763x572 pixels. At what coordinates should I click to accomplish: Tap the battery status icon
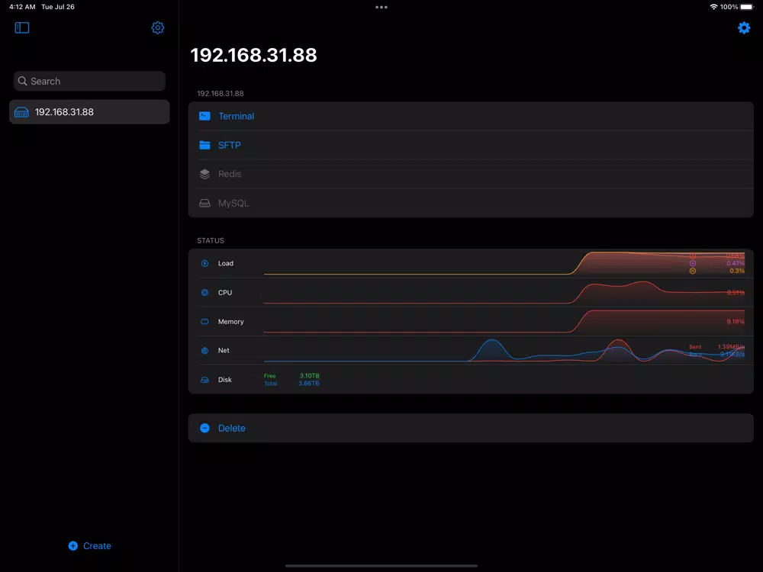[x=747, y=7]
